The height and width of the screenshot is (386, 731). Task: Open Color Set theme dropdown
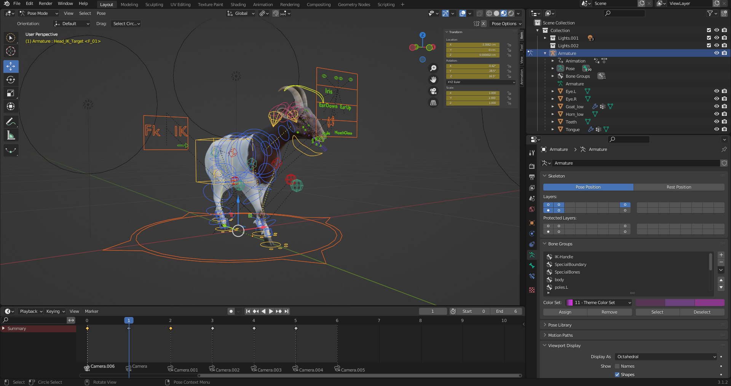click(599, 303)
